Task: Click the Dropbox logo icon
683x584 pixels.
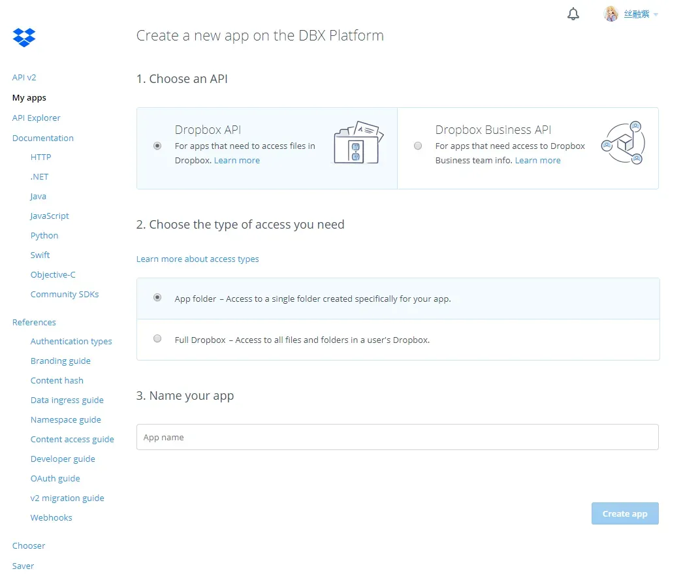Action: point(24,37)
